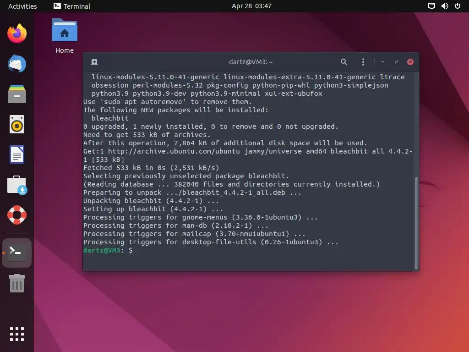Open the Home folder desktop icon
The width and height of the screenshot is (469, 352).
point(64,36)
